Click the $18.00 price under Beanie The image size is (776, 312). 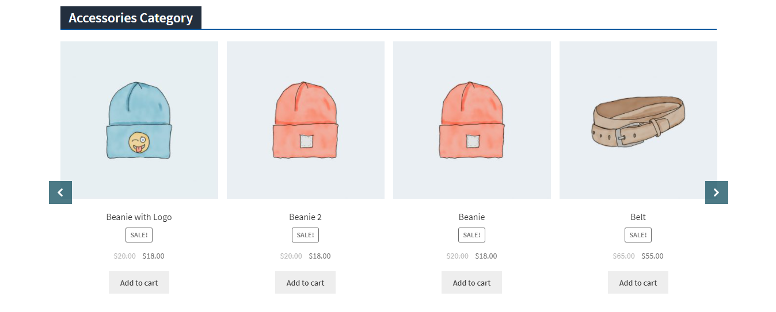(486, 256)
